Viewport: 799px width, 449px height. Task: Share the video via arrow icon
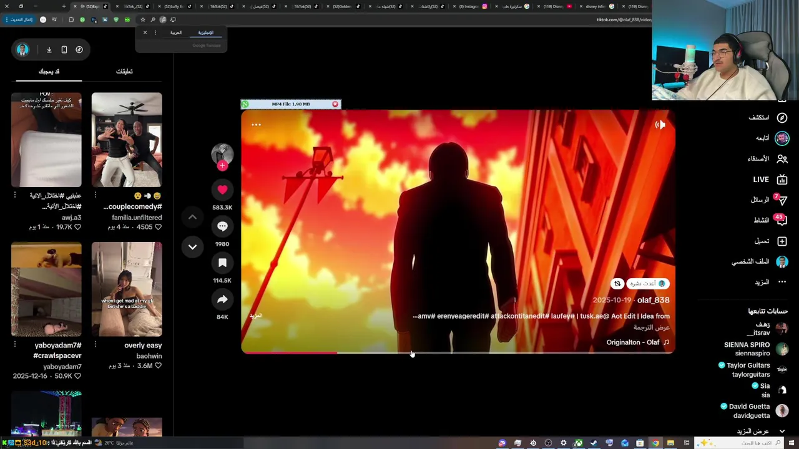coord(222,299)
